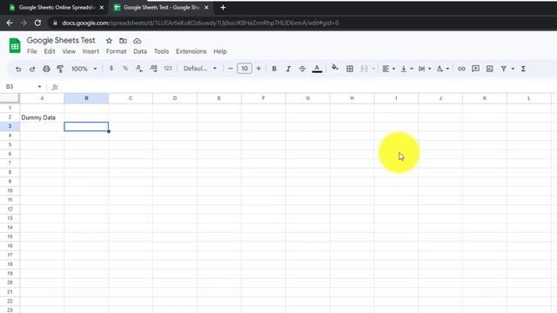
Task: Star the Google Sheets Test document
Action: pyautogui.click(x=109, y=41)
